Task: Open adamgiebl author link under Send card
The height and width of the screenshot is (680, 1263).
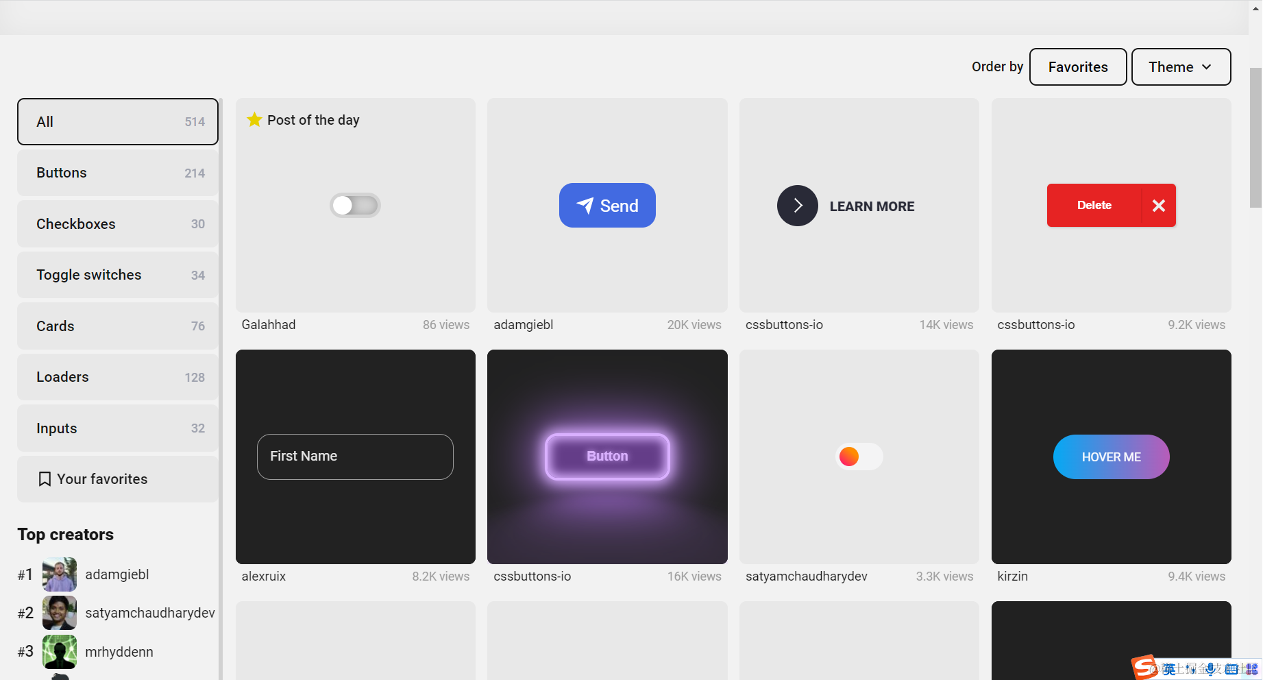Action: click(x=524, y=325)
